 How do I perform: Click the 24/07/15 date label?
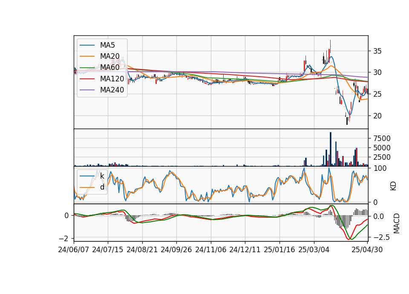(x=108, y=250)
